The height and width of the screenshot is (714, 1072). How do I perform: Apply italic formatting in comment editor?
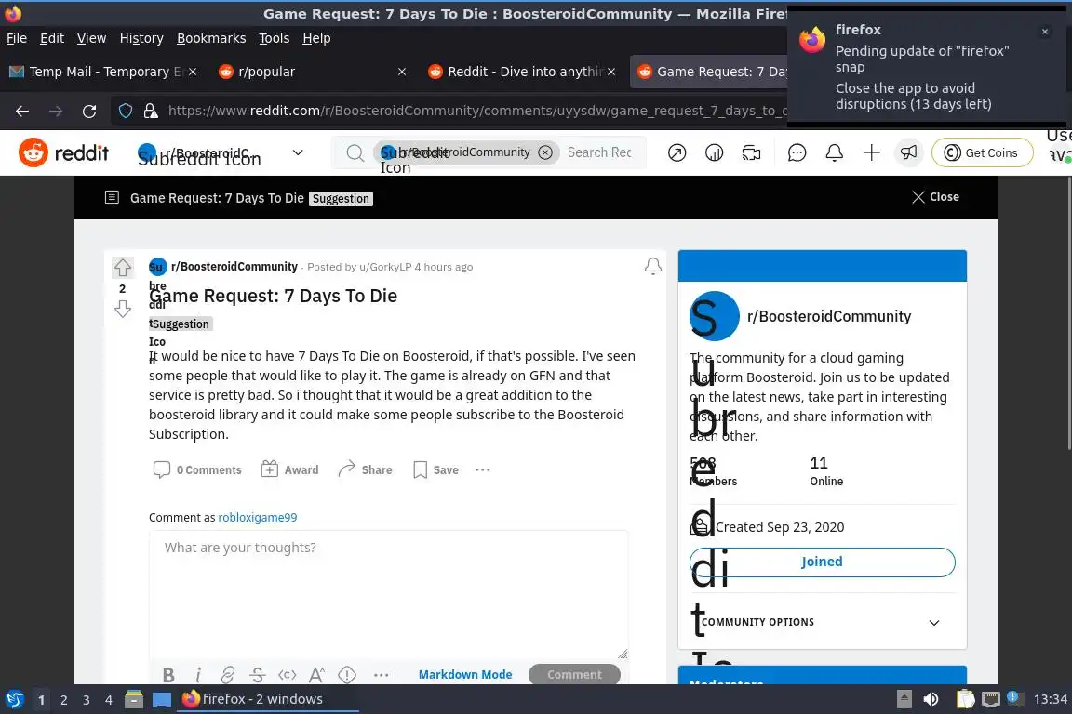click(x=197, y=675)
